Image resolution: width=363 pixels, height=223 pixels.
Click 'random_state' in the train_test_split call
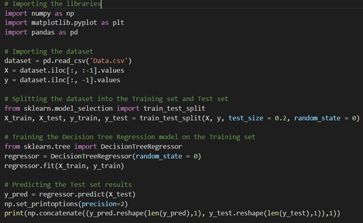[318, 118]
